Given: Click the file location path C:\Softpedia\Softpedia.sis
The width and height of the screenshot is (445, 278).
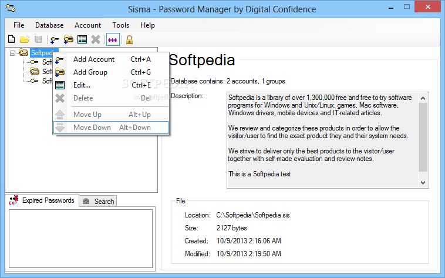Looking at the screenshot, I should (x=253, y=215).
